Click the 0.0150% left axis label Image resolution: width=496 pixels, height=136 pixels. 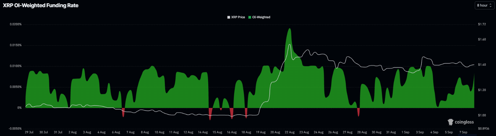click(x=16, y=45)
